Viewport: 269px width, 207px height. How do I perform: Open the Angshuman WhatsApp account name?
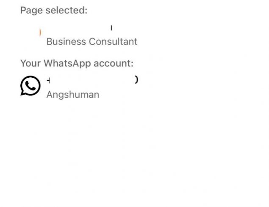tap(72, 95)
